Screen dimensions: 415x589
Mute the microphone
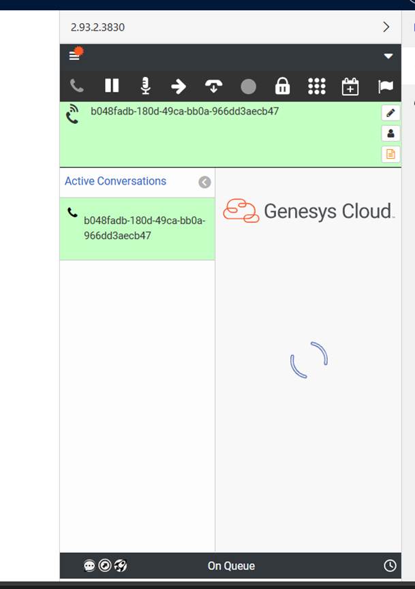pyautogui.click(x=145, y=86)
